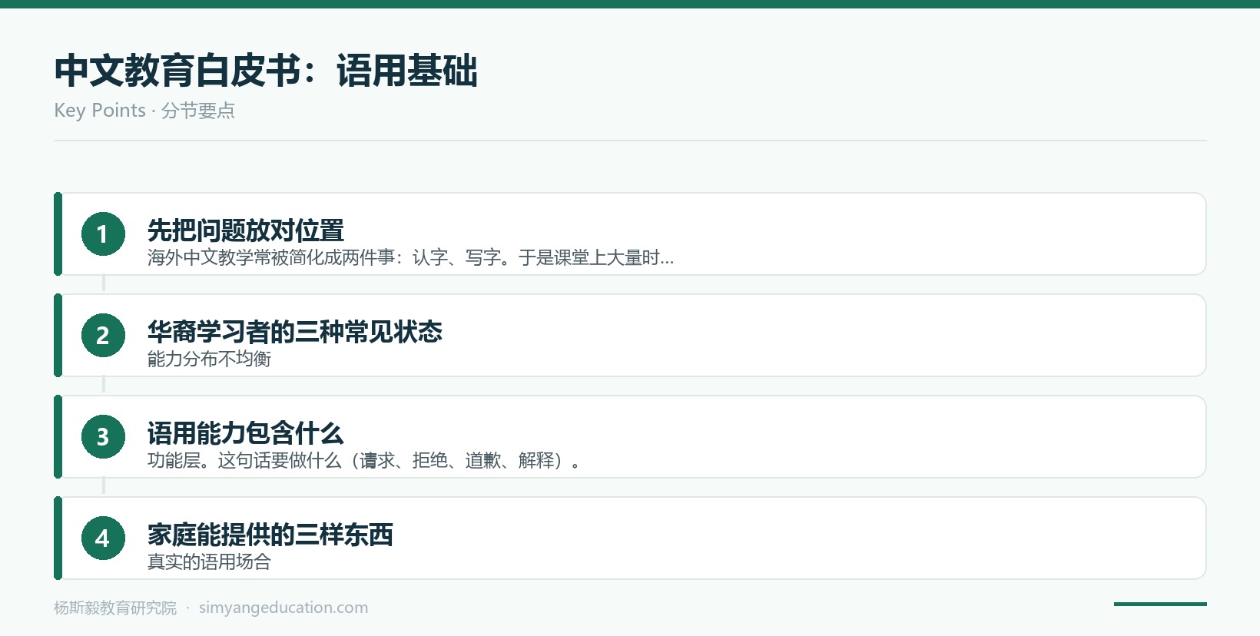Click the Key Points · 分节要点 subtitle
The height and width of the screenshot is (636, 1260).
pos(144,111)
